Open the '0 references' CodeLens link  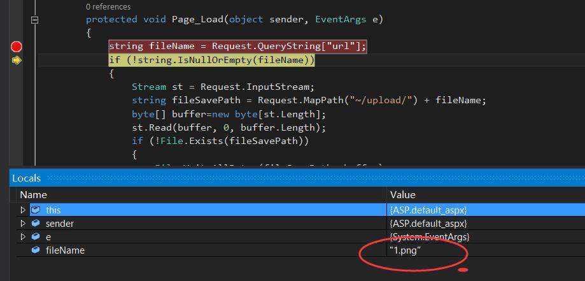coord(108,6)
